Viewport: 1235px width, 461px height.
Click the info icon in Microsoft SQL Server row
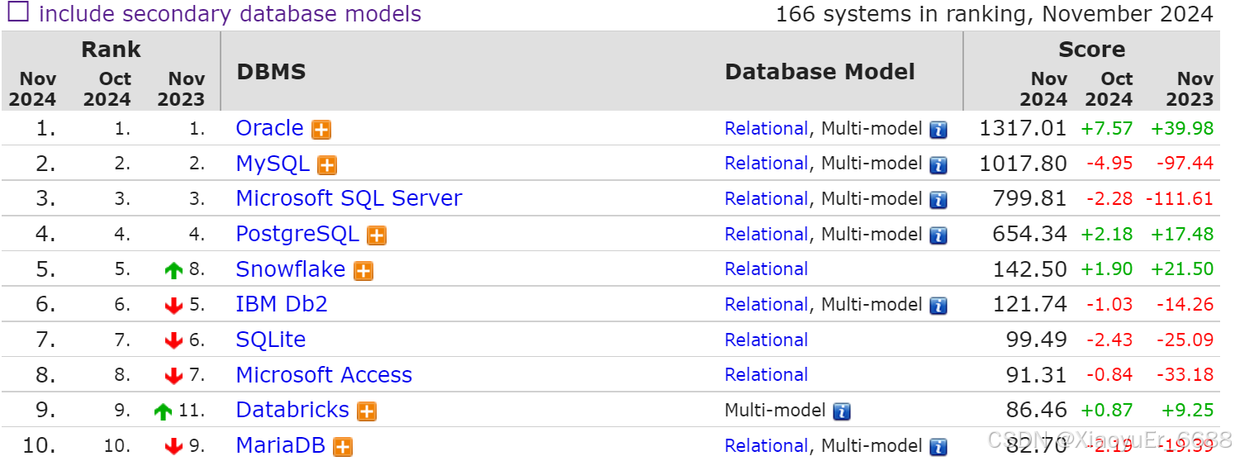pyautogui.click(x=938, y=200)
